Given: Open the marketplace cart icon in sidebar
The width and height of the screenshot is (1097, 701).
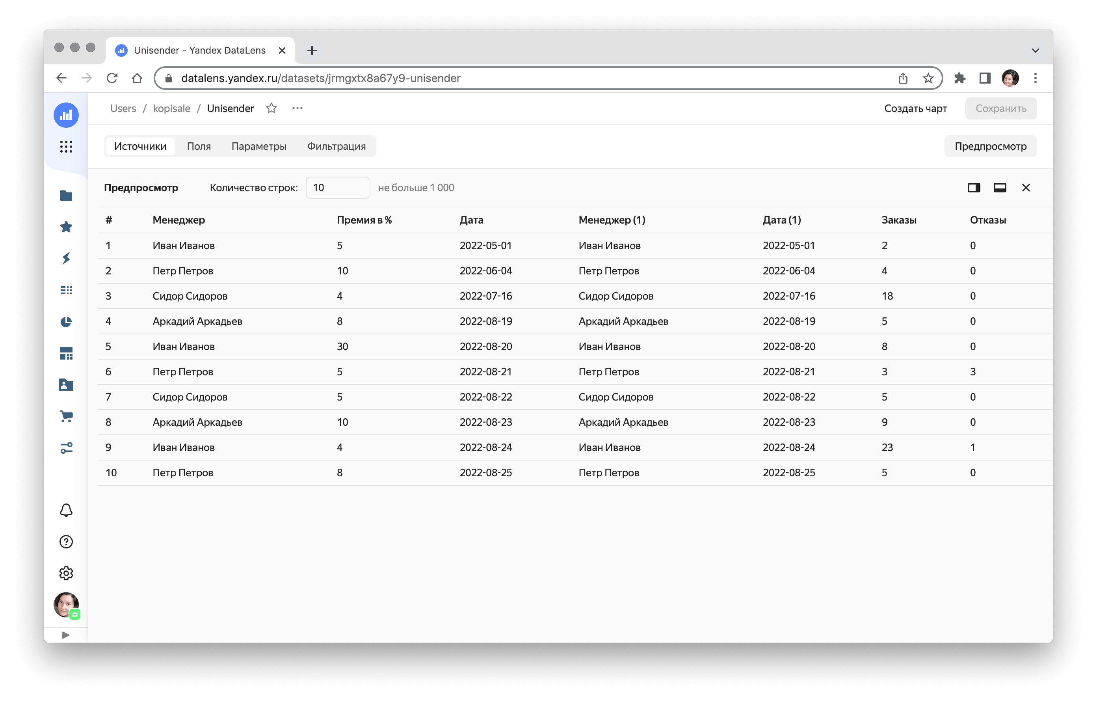Looking at the screenshot, I should (x=66, y=416).
